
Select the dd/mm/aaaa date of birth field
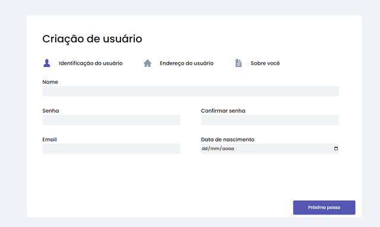(x=270, y=149)
